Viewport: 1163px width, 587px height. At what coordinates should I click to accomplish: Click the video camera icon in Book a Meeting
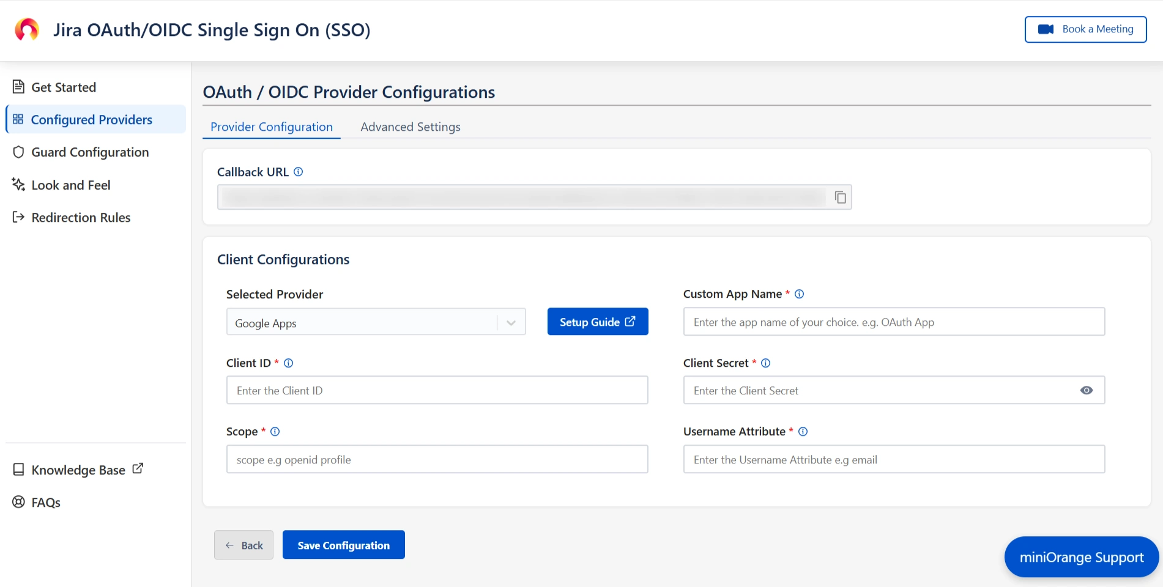click(x=1046, y=29)
